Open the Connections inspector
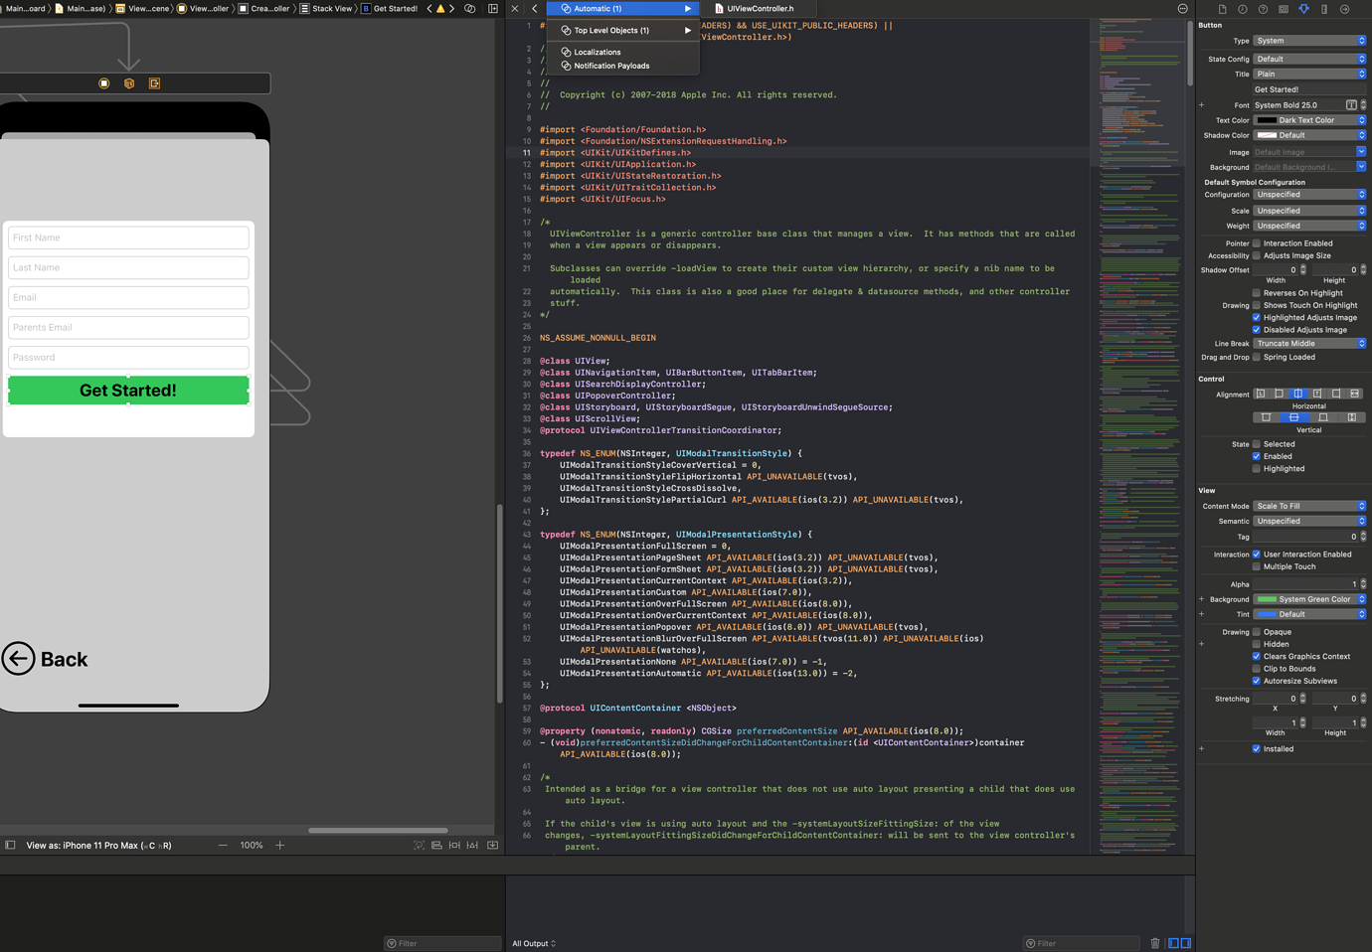This screenshot has width=1372, height=952. point(1344,9)
